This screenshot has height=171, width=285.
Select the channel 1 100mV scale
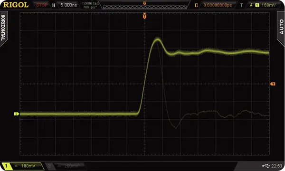pyautogui.click(x=28, y=166)
